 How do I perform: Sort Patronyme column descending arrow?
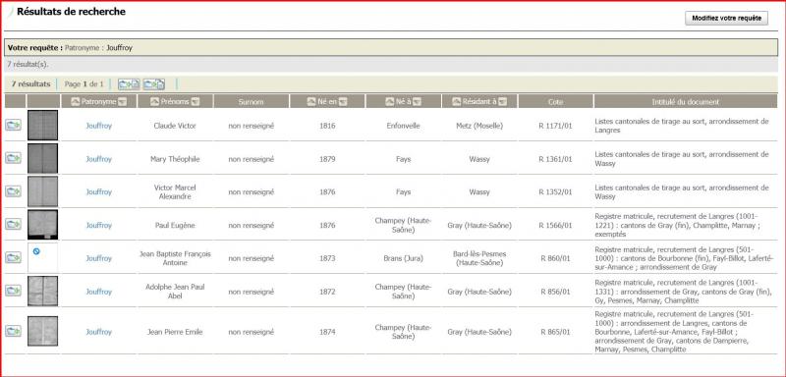coord(121,102)
